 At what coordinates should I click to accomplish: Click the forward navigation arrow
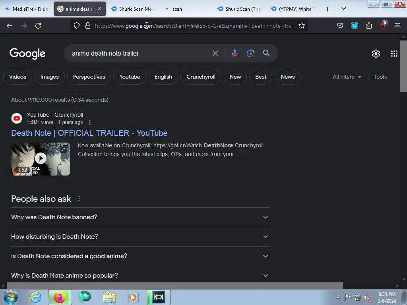click(24, 26)
